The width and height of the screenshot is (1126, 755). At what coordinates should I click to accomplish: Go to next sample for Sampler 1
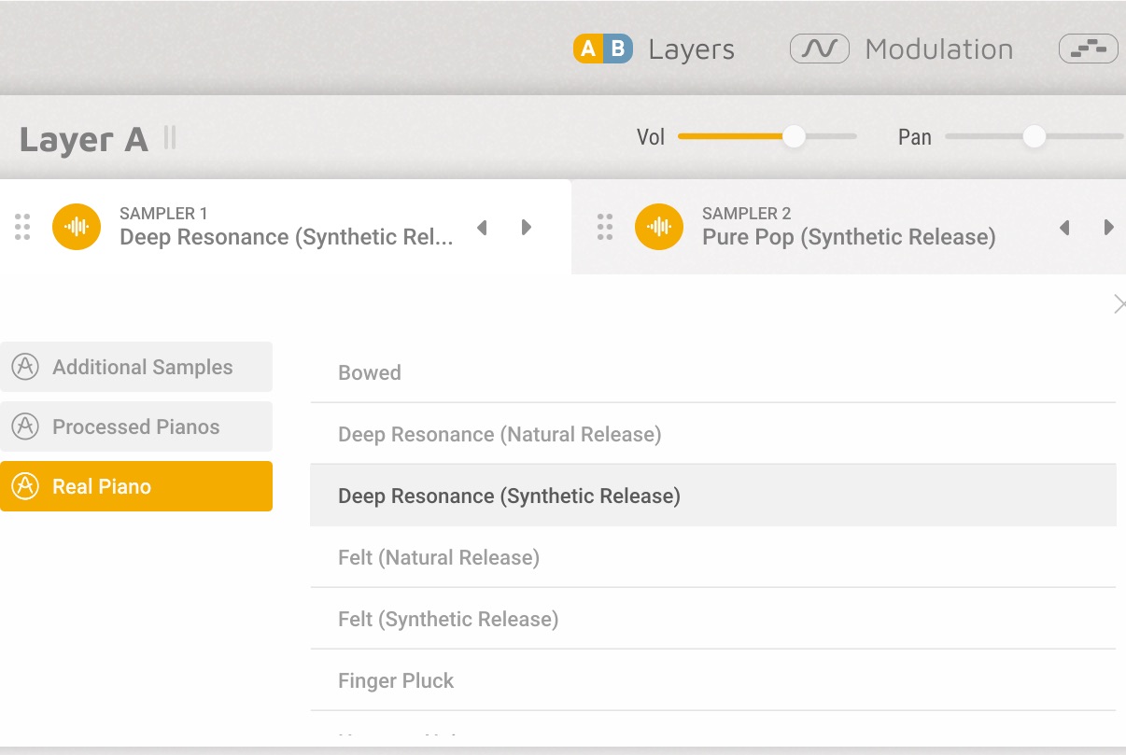tap(527, 228)
